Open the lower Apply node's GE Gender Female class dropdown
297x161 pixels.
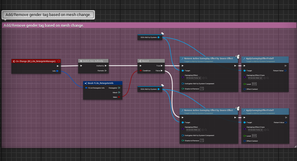255,130
